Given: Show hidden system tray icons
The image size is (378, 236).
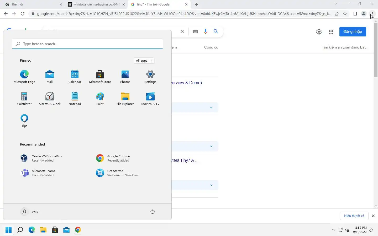Looking at the screenshot, I should pos(333,230).
